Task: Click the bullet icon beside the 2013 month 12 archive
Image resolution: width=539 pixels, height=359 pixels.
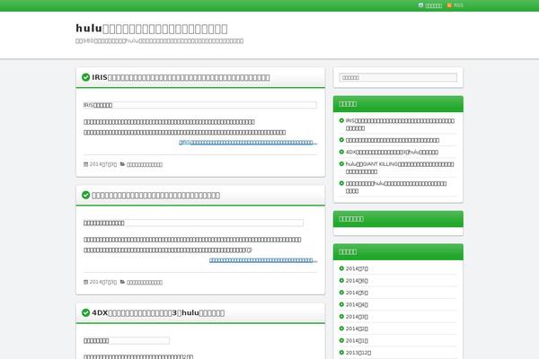Action: (341, 353)
